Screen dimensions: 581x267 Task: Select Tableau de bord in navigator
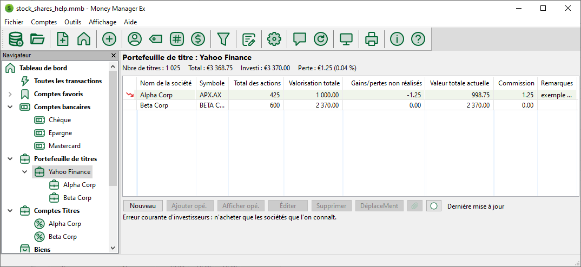click(x=43, y=68)
